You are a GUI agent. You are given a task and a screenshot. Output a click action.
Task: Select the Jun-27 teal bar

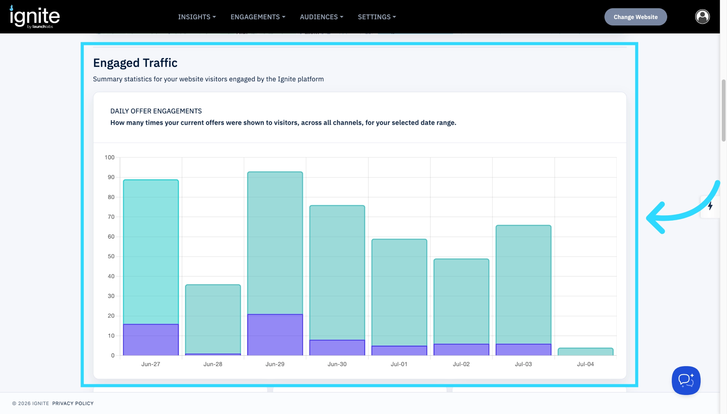tap(151, 252)
